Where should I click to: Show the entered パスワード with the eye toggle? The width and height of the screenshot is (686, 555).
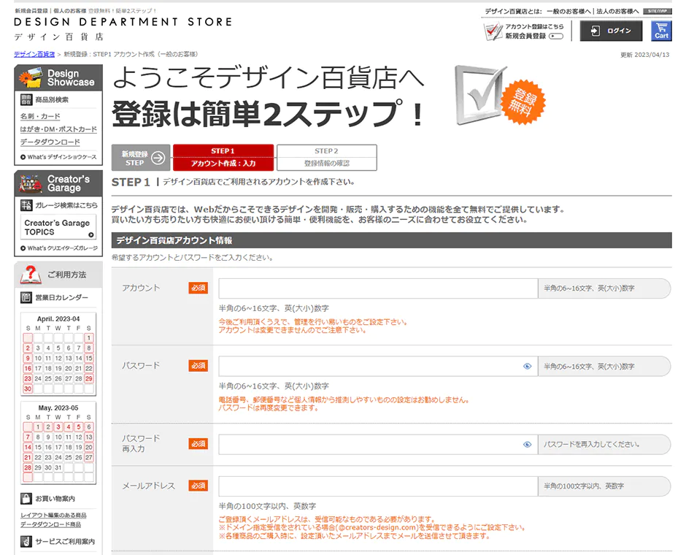click(529, 366)
